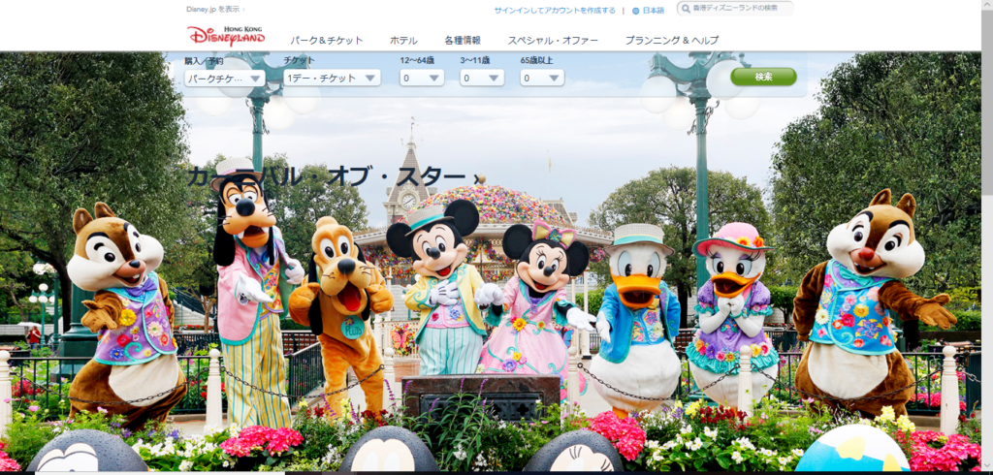Open the 各種情報 menu

463,41
